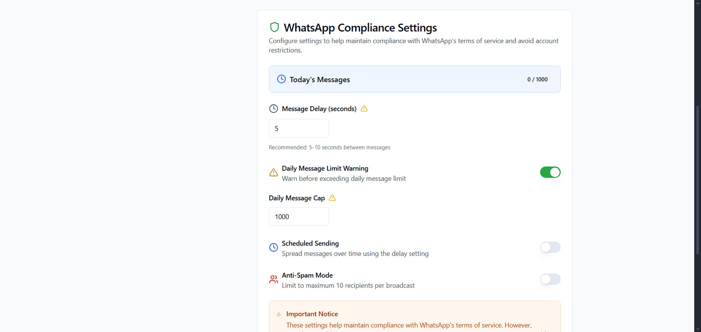This screenshot has height=332, width=701.
Task: Click 'Recommended: 5-10 seconds between messages' hint
Action: 330,147
